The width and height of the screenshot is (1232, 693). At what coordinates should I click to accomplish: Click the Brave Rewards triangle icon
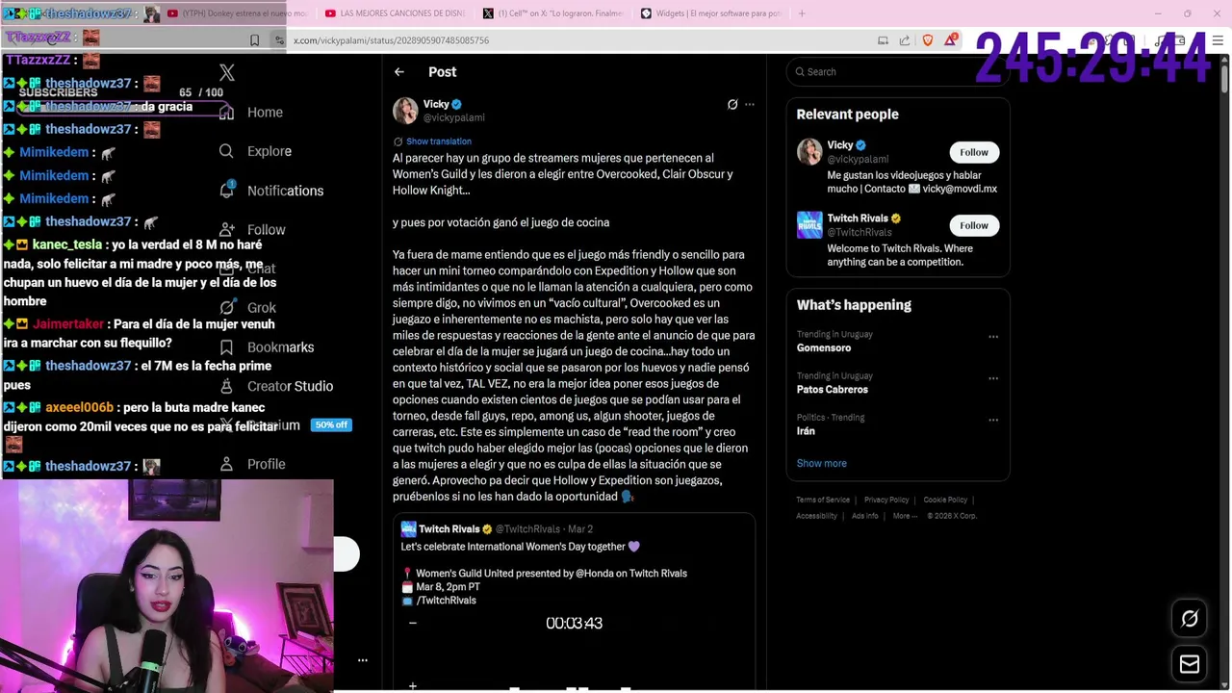[952, 40]
